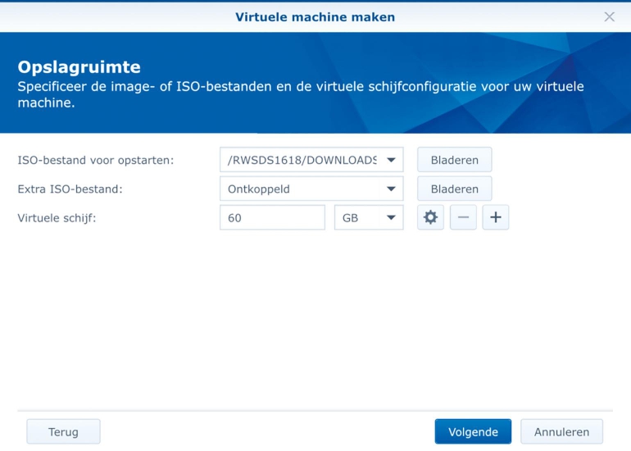The width and height of the screenshot is (631, 451).
Task: Go back with the Terug button
Action: coord(63,432)
